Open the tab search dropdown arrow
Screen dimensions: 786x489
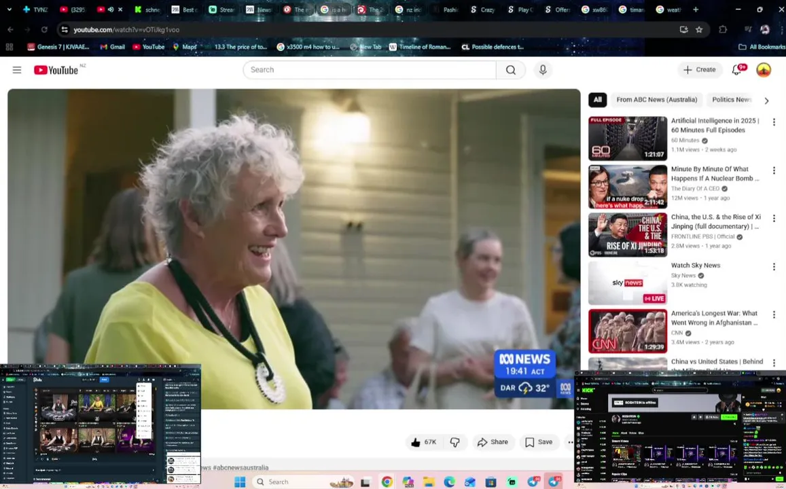tap(9, 10)
